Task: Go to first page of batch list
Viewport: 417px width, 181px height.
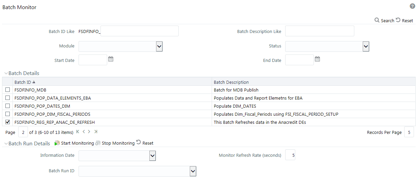Action: click(78, 132)
